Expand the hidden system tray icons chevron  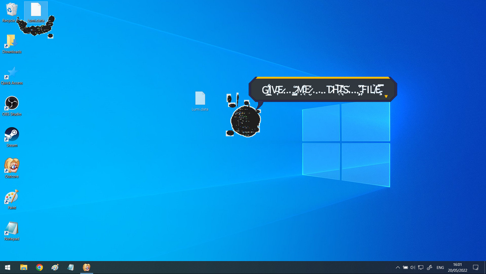coord(398,268)
